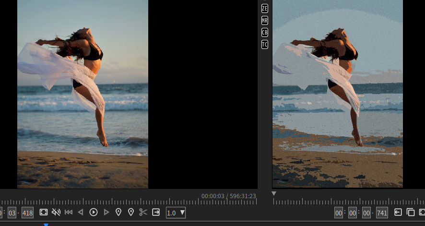This screenshot has height=226, width=425.
Task: Click the scissors cut icon
Action: [143, 212]
